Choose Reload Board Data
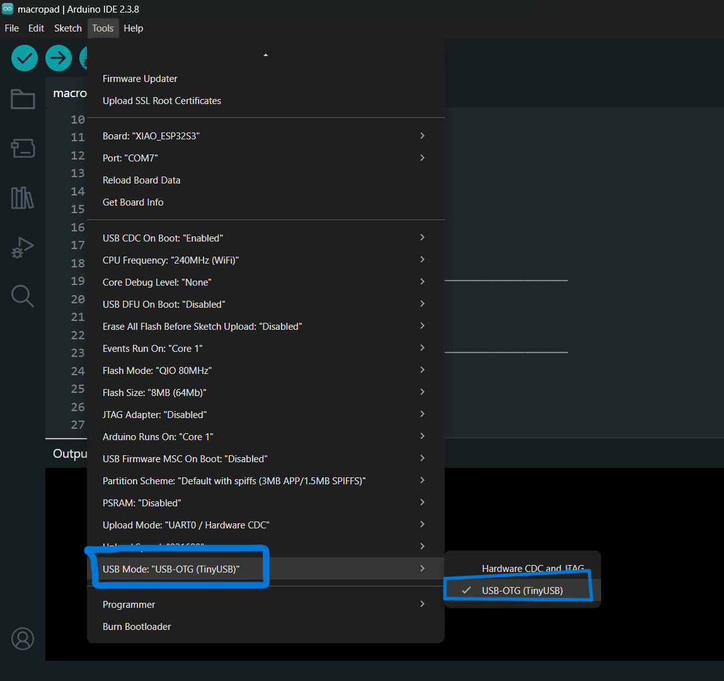Image resolution: width=724 pixels, height=681 pixels. click(x=265, y=180)
